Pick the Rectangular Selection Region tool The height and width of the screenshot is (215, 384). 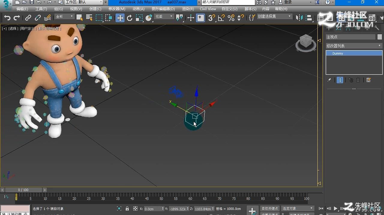(x=99, y=18)
